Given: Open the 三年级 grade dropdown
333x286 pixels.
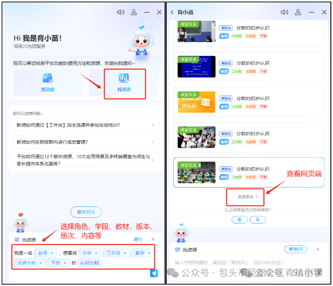Looking at the screenshot, I should [116, 253].
